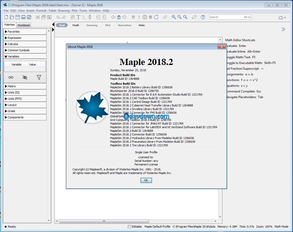293x232 pixels.
Task: Switch to the Workbook tab
Action: click(24, 25)
